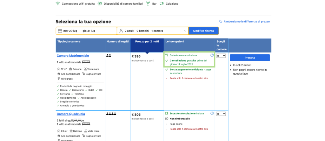
Task: Click help icon beside Eccezionale colazione inclusa
Action: 212,113
